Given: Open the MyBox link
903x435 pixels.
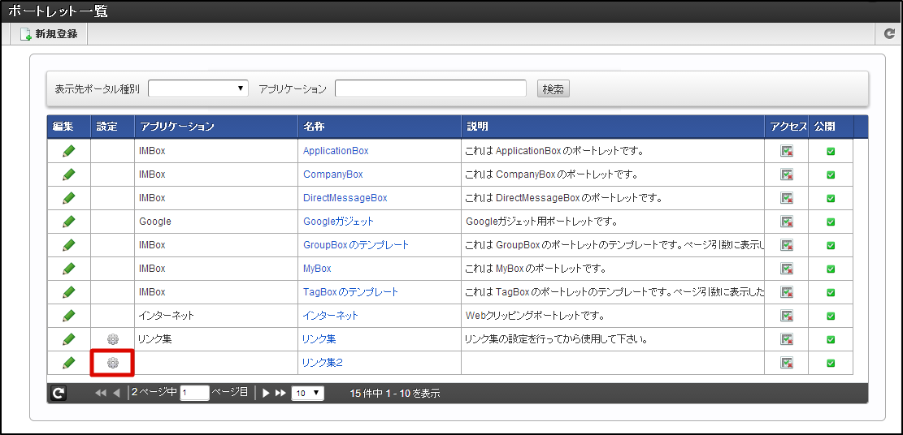Looking at the screenshot, I should click(x=317, y=269).
